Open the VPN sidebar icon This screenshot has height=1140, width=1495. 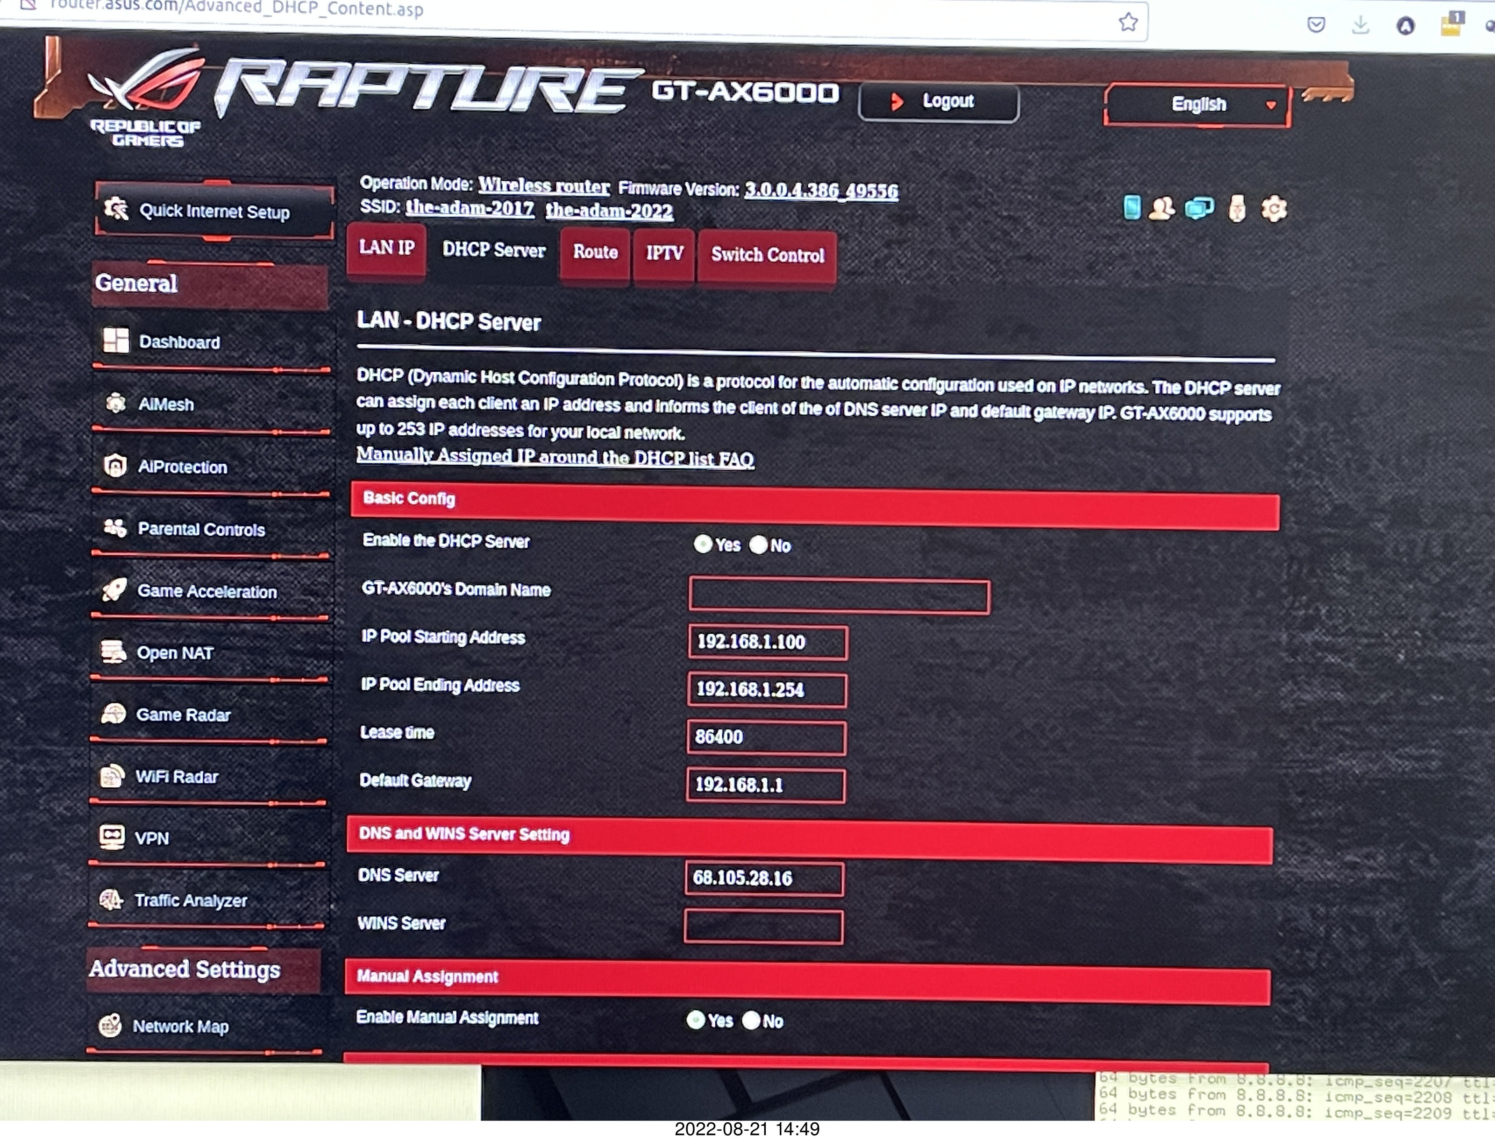[112, 837]
